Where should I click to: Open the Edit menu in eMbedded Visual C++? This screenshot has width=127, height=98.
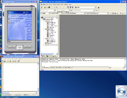pyautogui.click(x=44, y=5)
